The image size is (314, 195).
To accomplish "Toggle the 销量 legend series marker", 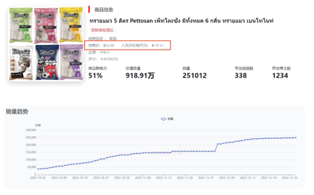I will (x=163, y=119).
